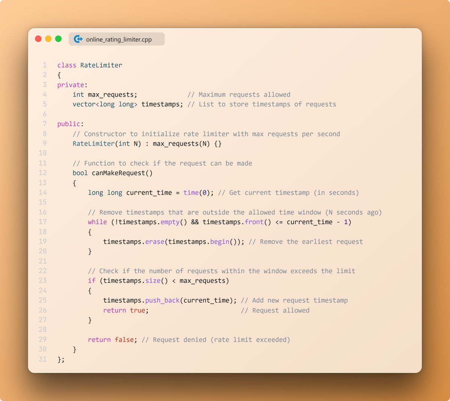Click the yellow minimize window dot
Screen dimensions: 450x401
point(48,39)
